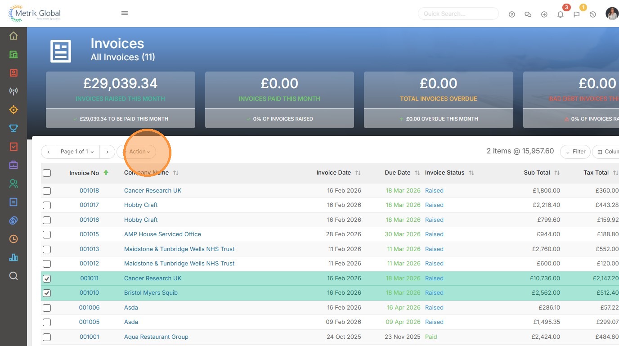Open invoice 001012 link
The image size is (619, 346).
(x=89, y=263)
